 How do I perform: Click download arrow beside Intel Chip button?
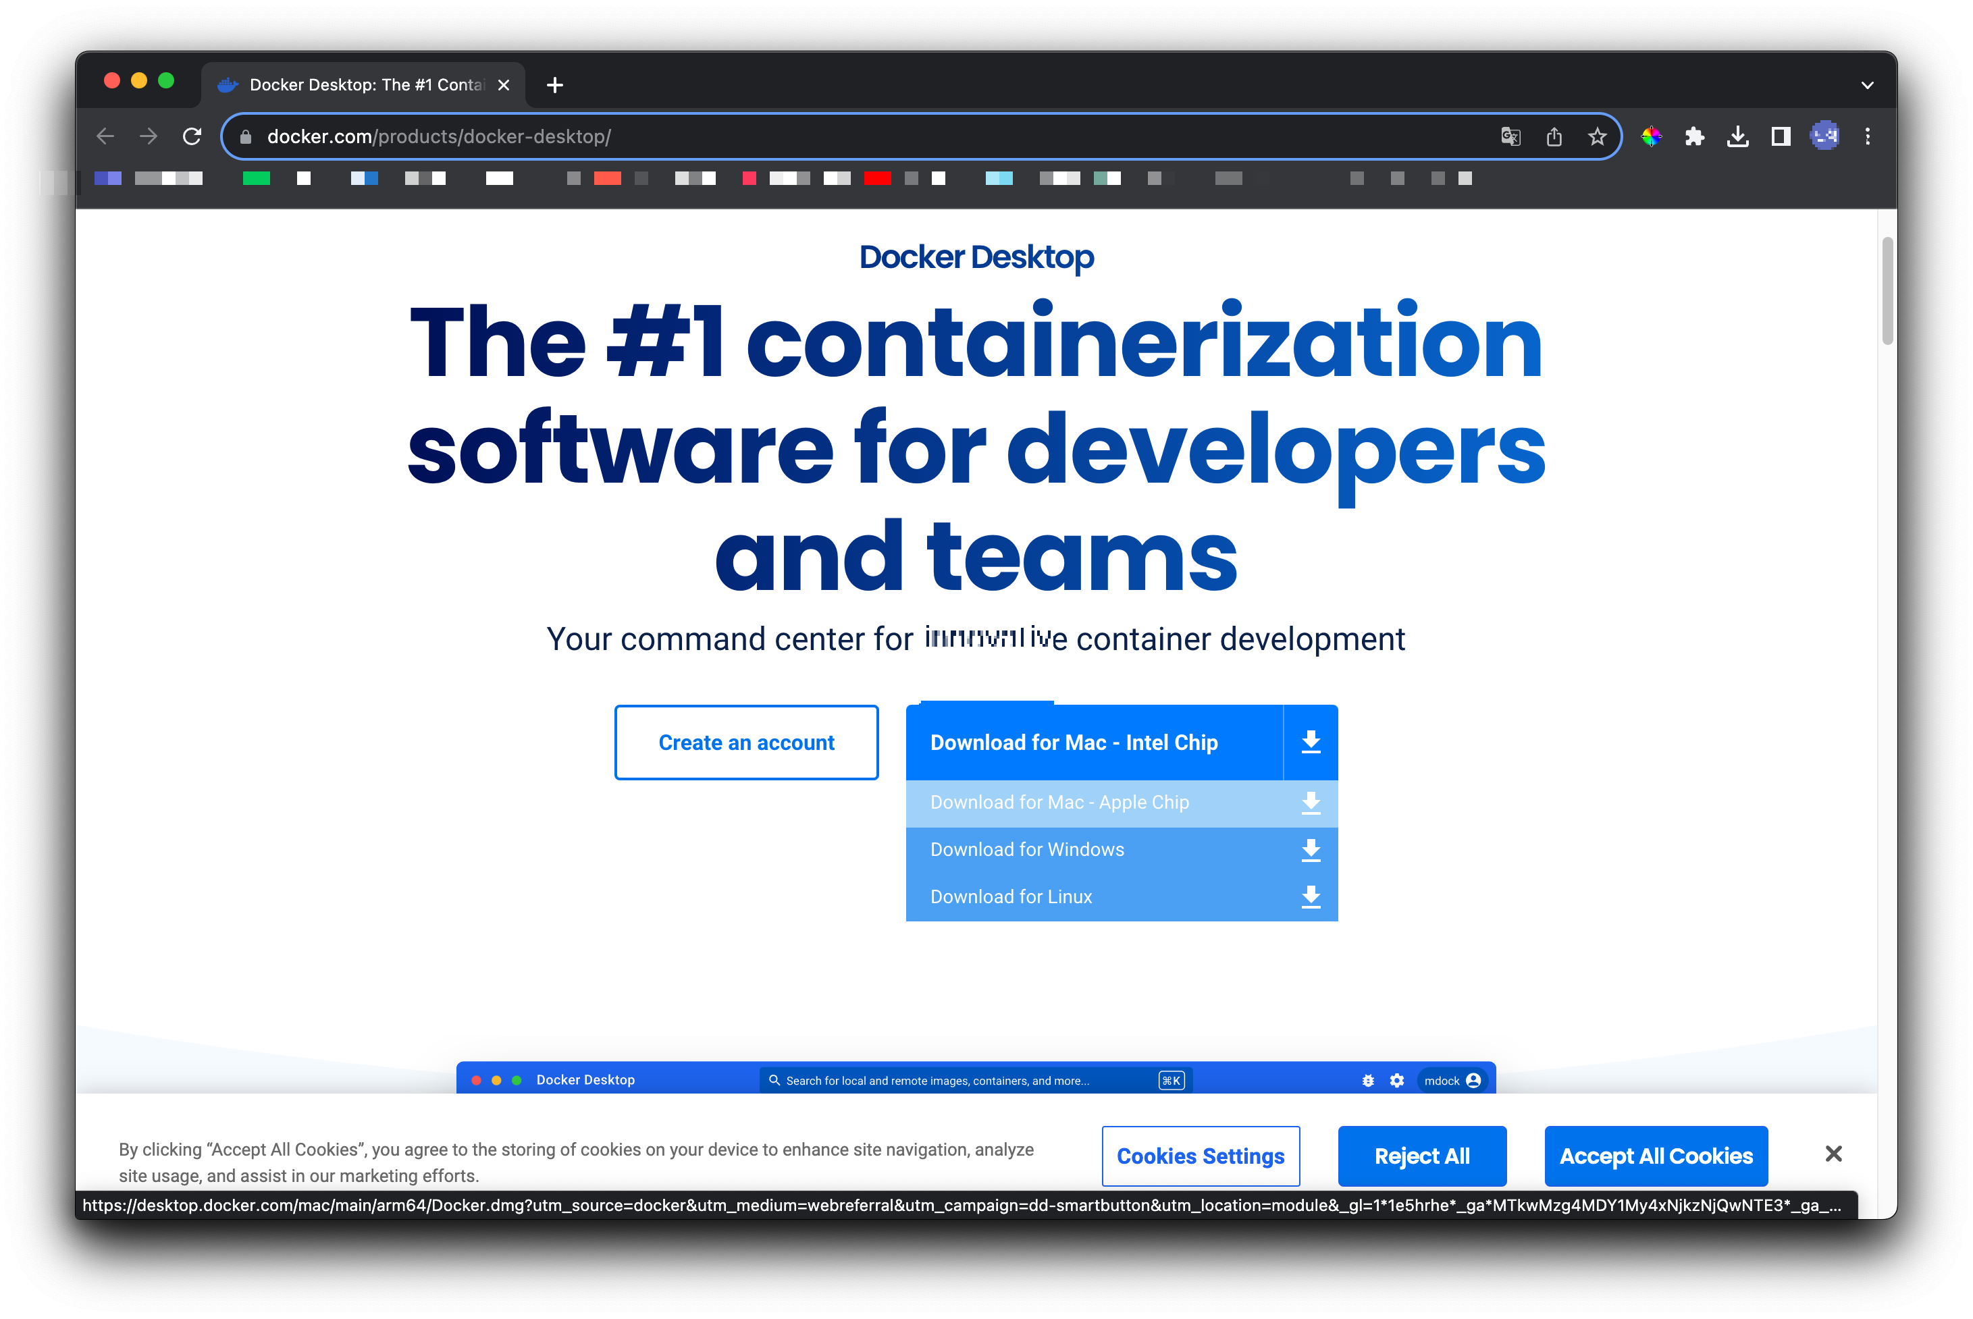[1310, 742]
